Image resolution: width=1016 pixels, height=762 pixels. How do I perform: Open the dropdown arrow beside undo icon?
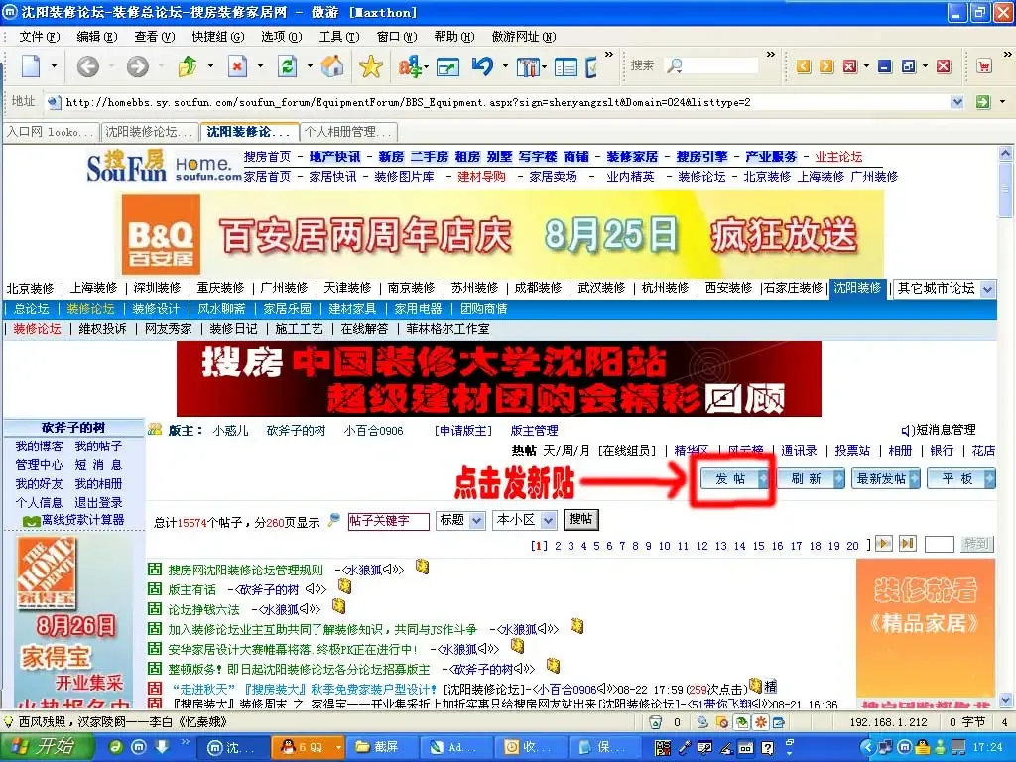(x=505, y=66)
